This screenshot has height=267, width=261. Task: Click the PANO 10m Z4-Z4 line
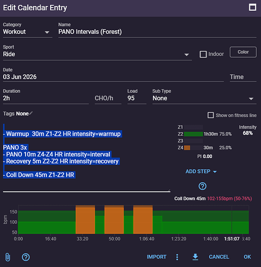click(57, 154)
